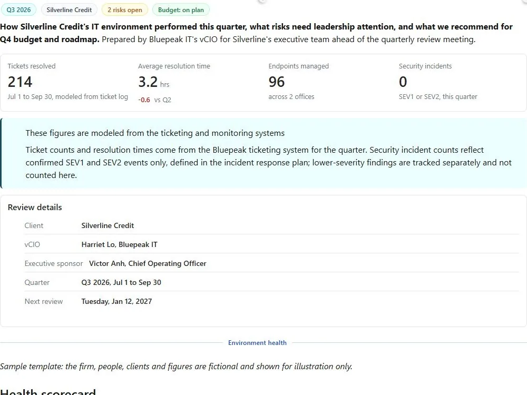Screen dimensions: 527x395
Task: Click the Health scorecard heading
Action: [48, 392]
